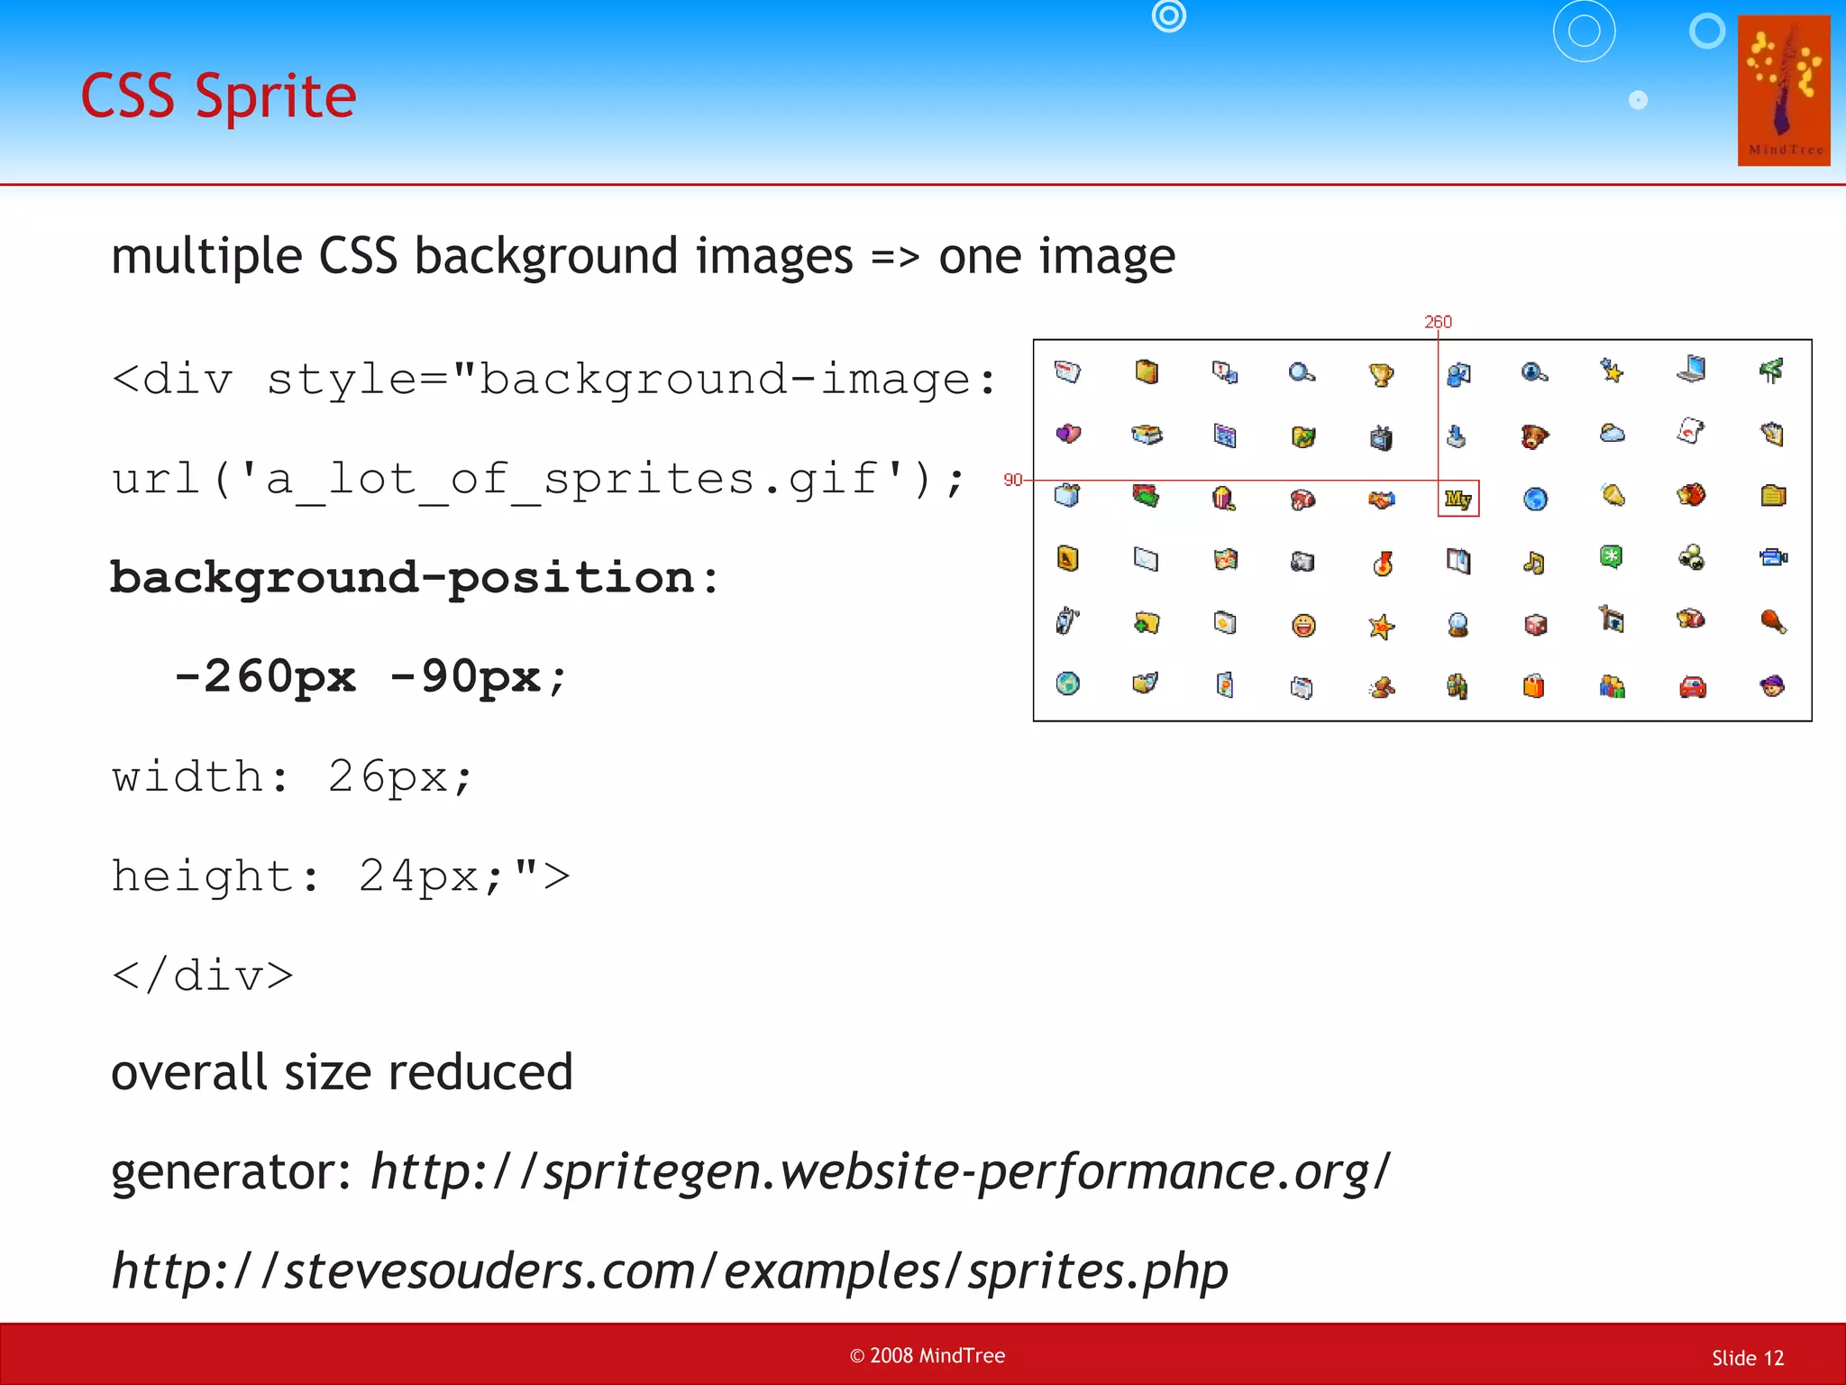The width and height of the screenshot is (1846, 1385).
Task: Select the golden bell sprite icon
Action: pyautogui.click(x=1613, y=495)
